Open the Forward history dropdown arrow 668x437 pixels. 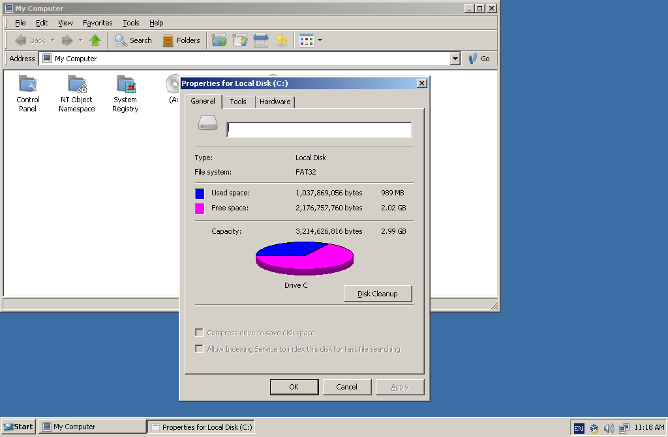coord(80,40)
